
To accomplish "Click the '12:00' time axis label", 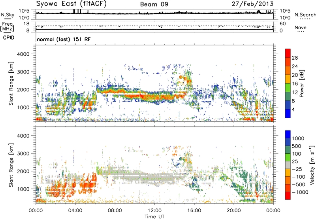I will 154,211.
